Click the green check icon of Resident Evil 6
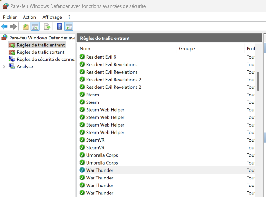 click(82, 57)
